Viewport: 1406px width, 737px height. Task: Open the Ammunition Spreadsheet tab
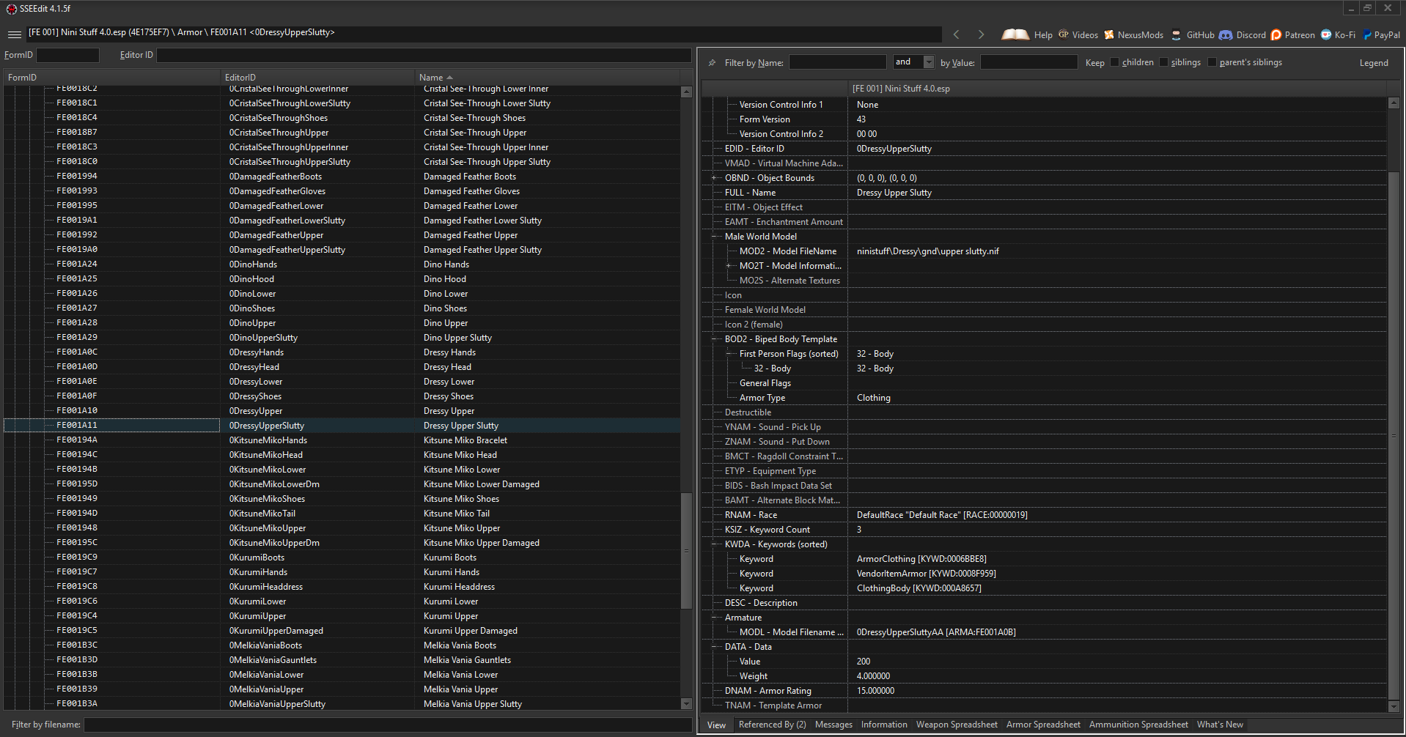(1138, 725)
